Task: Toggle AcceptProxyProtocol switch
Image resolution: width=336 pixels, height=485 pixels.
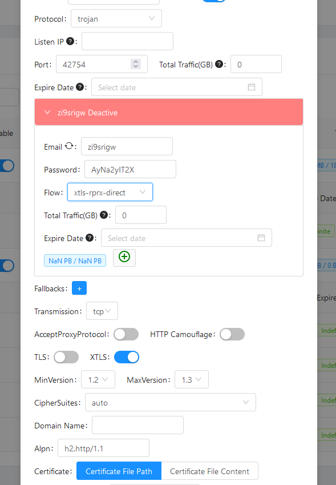Action: coord(126,334)
